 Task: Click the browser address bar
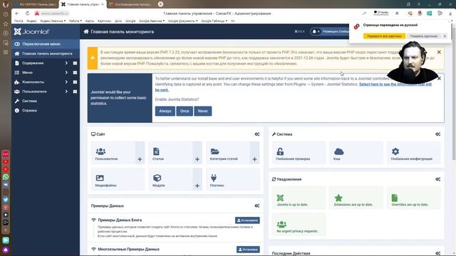54,14
